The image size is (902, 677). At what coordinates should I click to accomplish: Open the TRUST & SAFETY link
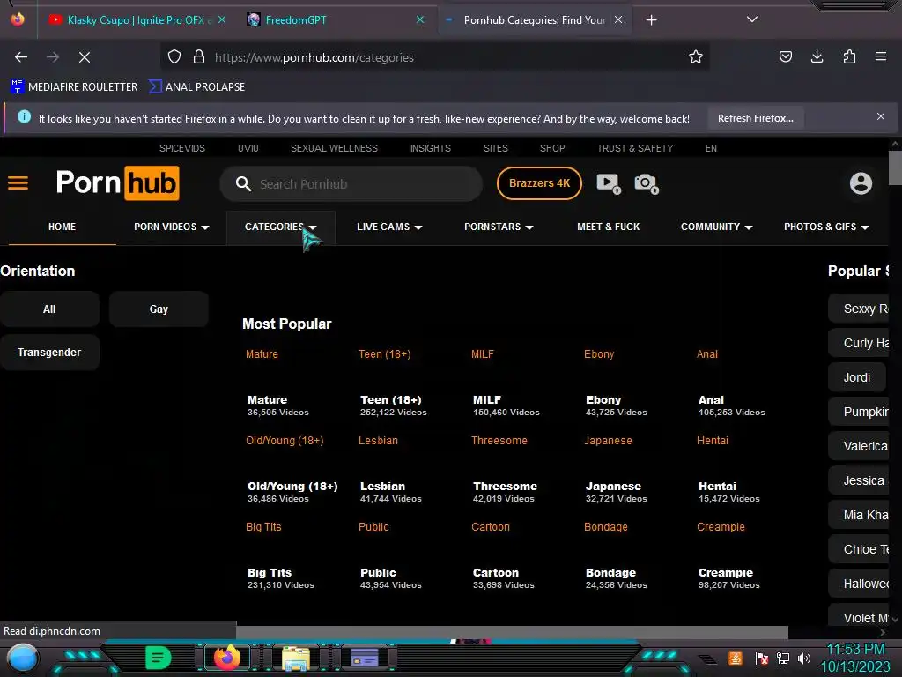[x=635, y=148]
